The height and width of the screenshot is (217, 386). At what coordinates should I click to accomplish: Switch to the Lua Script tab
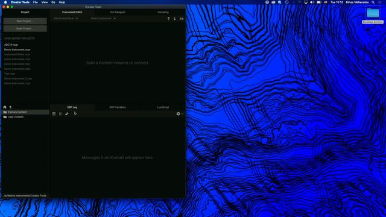point(163,107)
